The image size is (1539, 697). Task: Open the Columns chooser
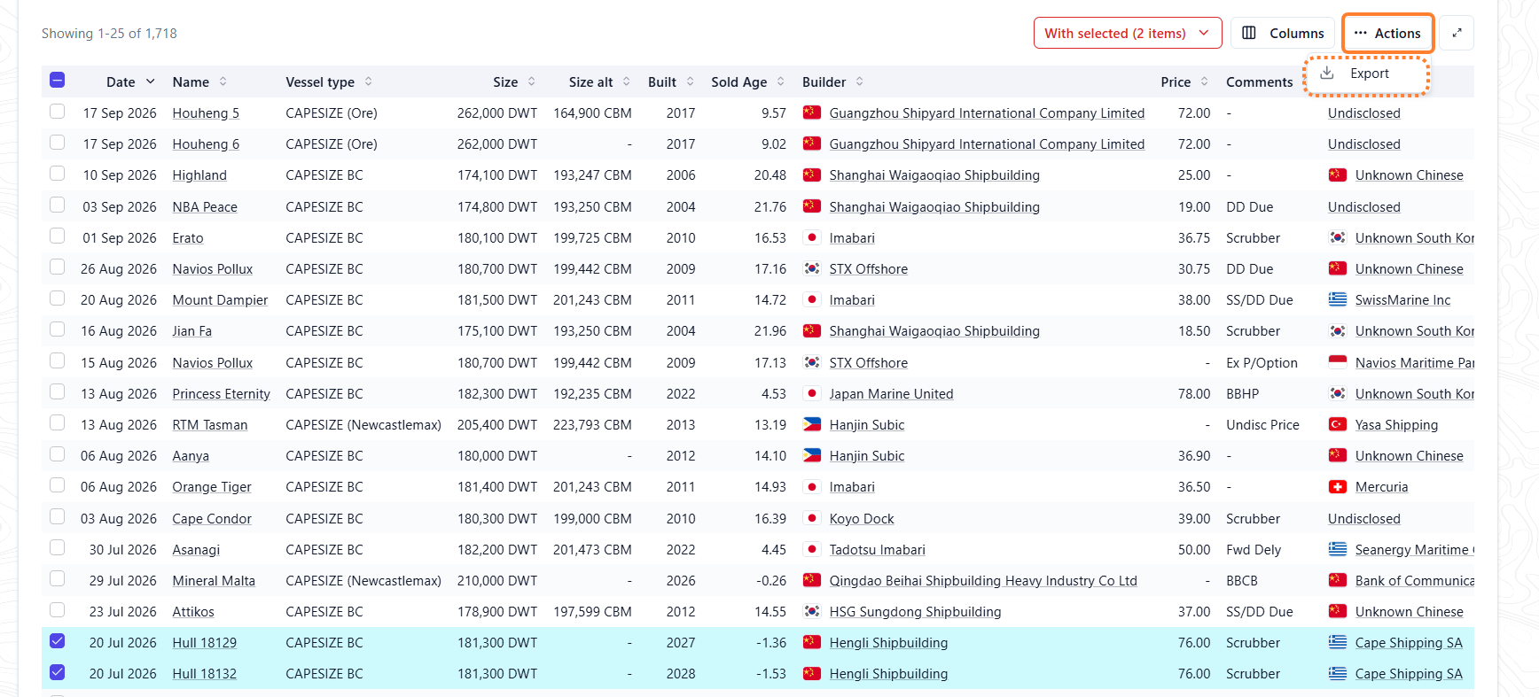click(1283, 33)
